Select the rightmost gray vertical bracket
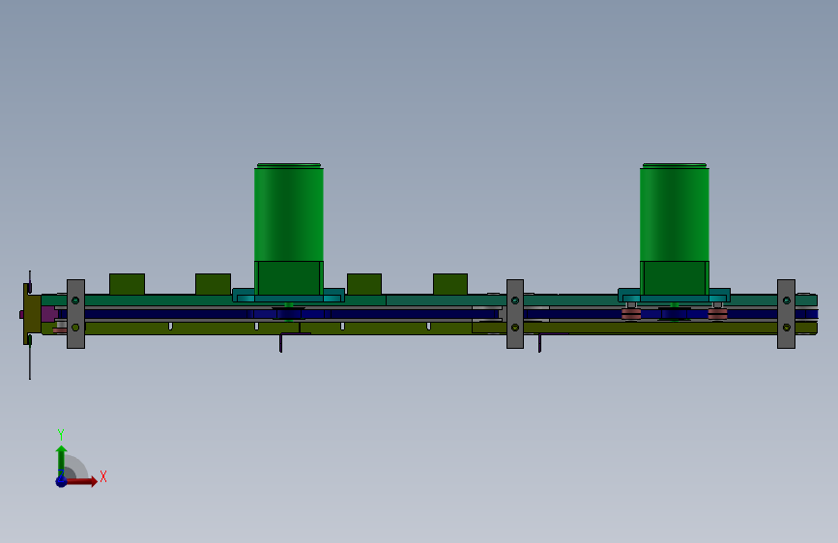The height and width of the screenshot is (543, 838). coord(786,314)
